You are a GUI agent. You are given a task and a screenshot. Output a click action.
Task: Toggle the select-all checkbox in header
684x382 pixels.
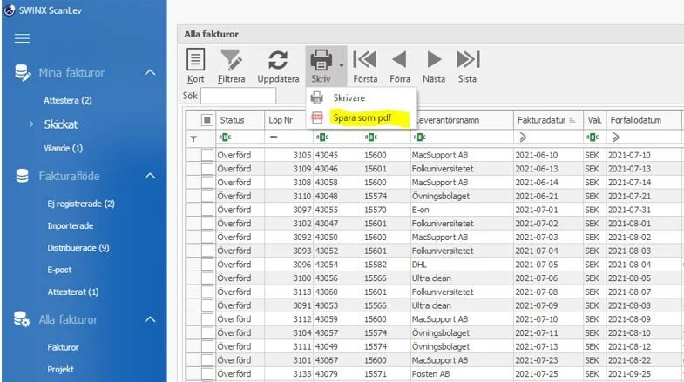tap(207, 120)
